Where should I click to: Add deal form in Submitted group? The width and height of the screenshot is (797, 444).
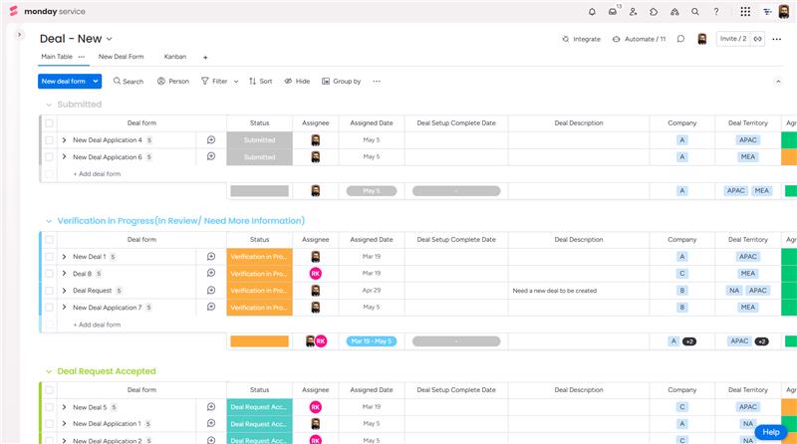pyautogui.click(x=97, y=174)
